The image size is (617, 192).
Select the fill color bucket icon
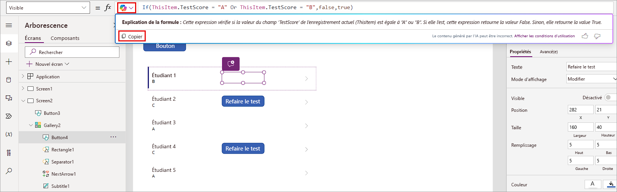[x=611, y=184]
